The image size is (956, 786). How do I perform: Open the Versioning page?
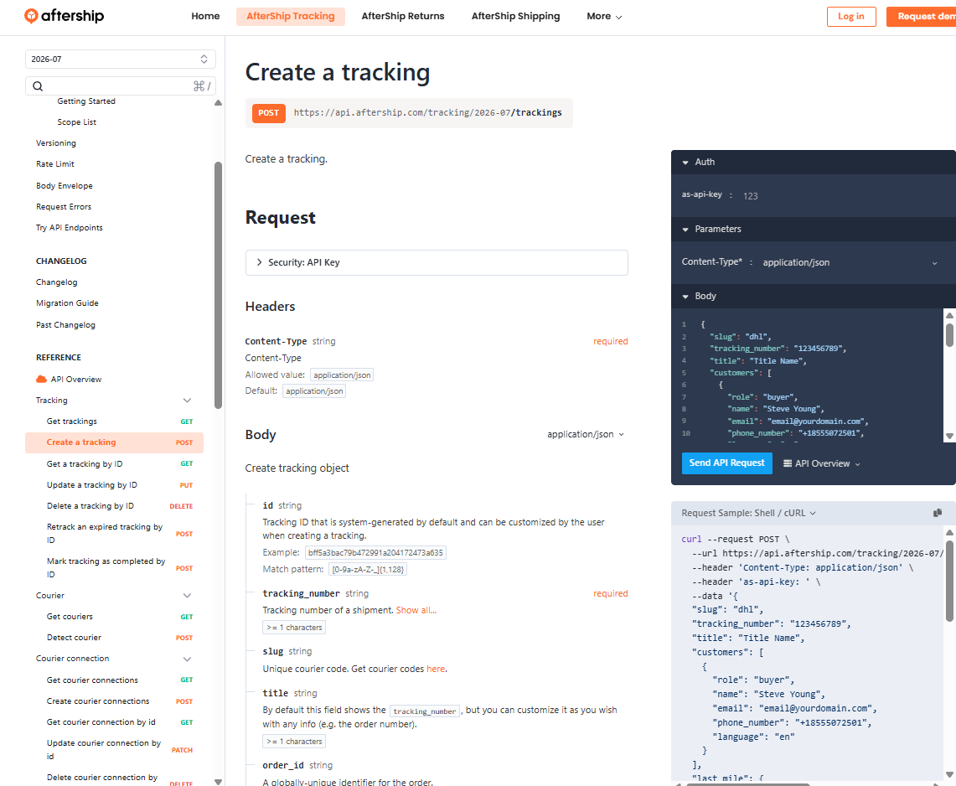(x=56, y=143)
